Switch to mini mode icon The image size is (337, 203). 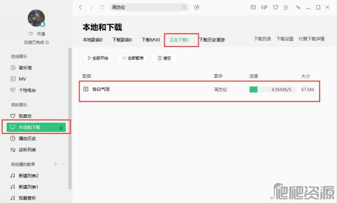click(x=298, y=7)
